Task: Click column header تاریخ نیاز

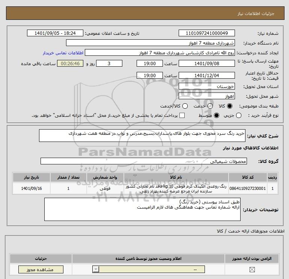Action: tap(31, 177)
